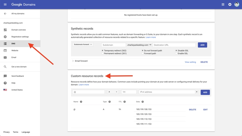Open the Terms link

click(16, 132)
